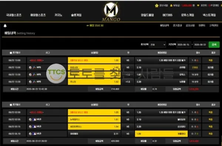Click the '06/22 05:10' game time cell
The height and width of the screenshot is (146, 222).
point(14,134)
